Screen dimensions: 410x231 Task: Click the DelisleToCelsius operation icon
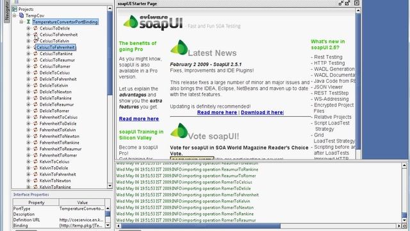pyautogui.click(x=36, y=73)
